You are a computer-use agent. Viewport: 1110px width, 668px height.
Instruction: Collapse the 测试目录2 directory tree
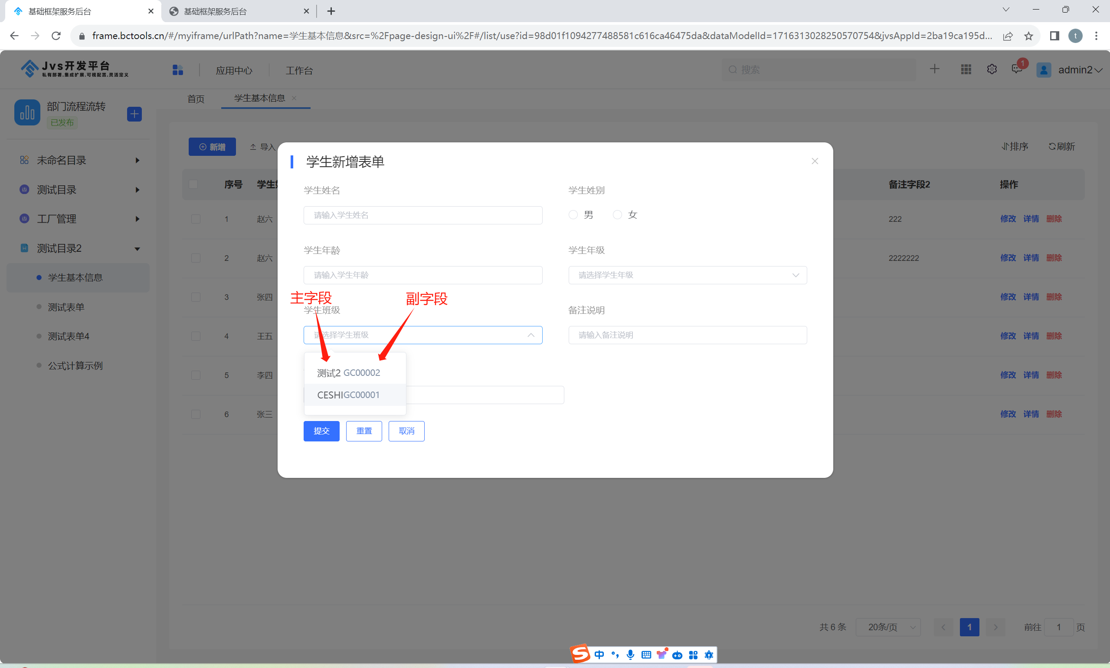(136, 248)
